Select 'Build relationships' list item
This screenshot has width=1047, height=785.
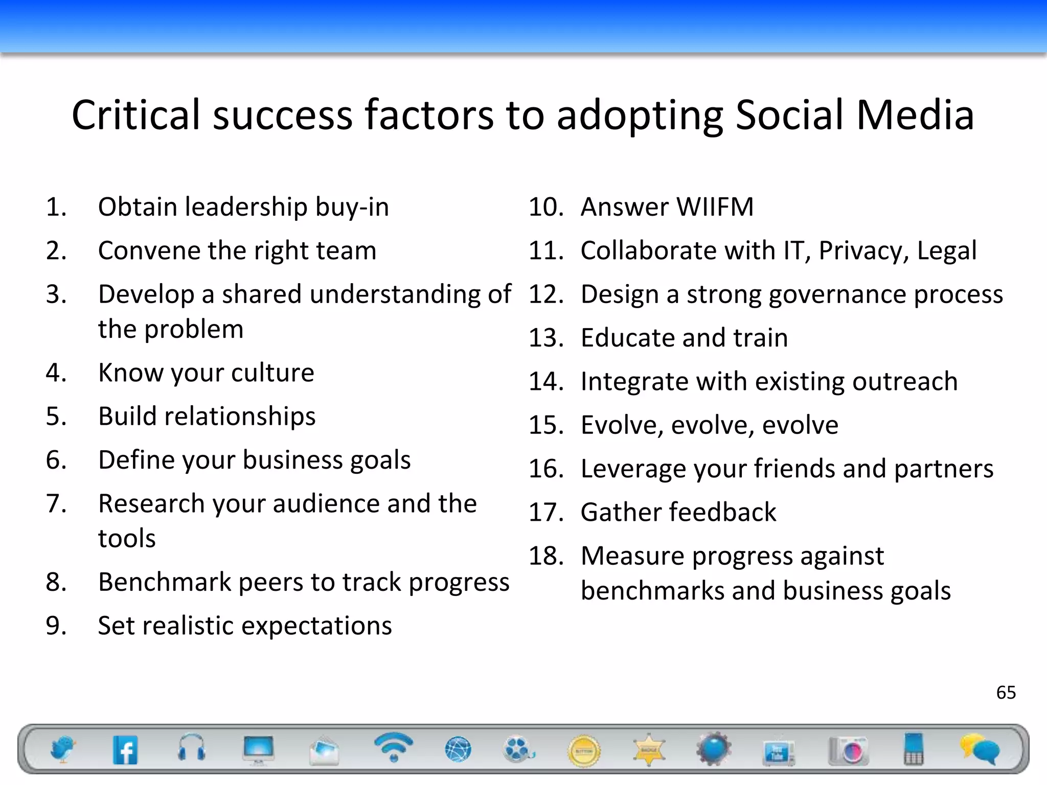click(207, 417)
